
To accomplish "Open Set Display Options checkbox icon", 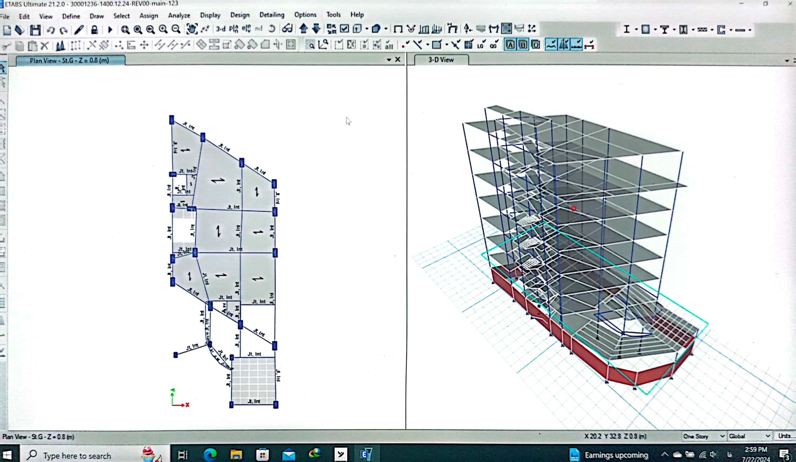I will click(x=344, y=29).
